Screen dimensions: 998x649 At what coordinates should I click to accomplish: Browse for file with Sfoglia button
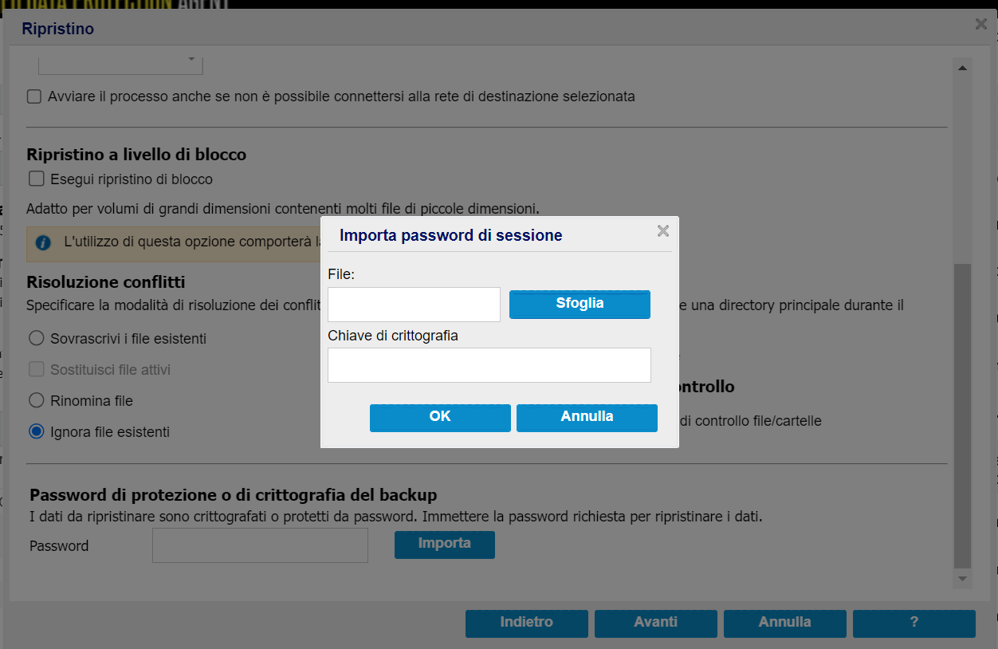click(x=580, y=304)
